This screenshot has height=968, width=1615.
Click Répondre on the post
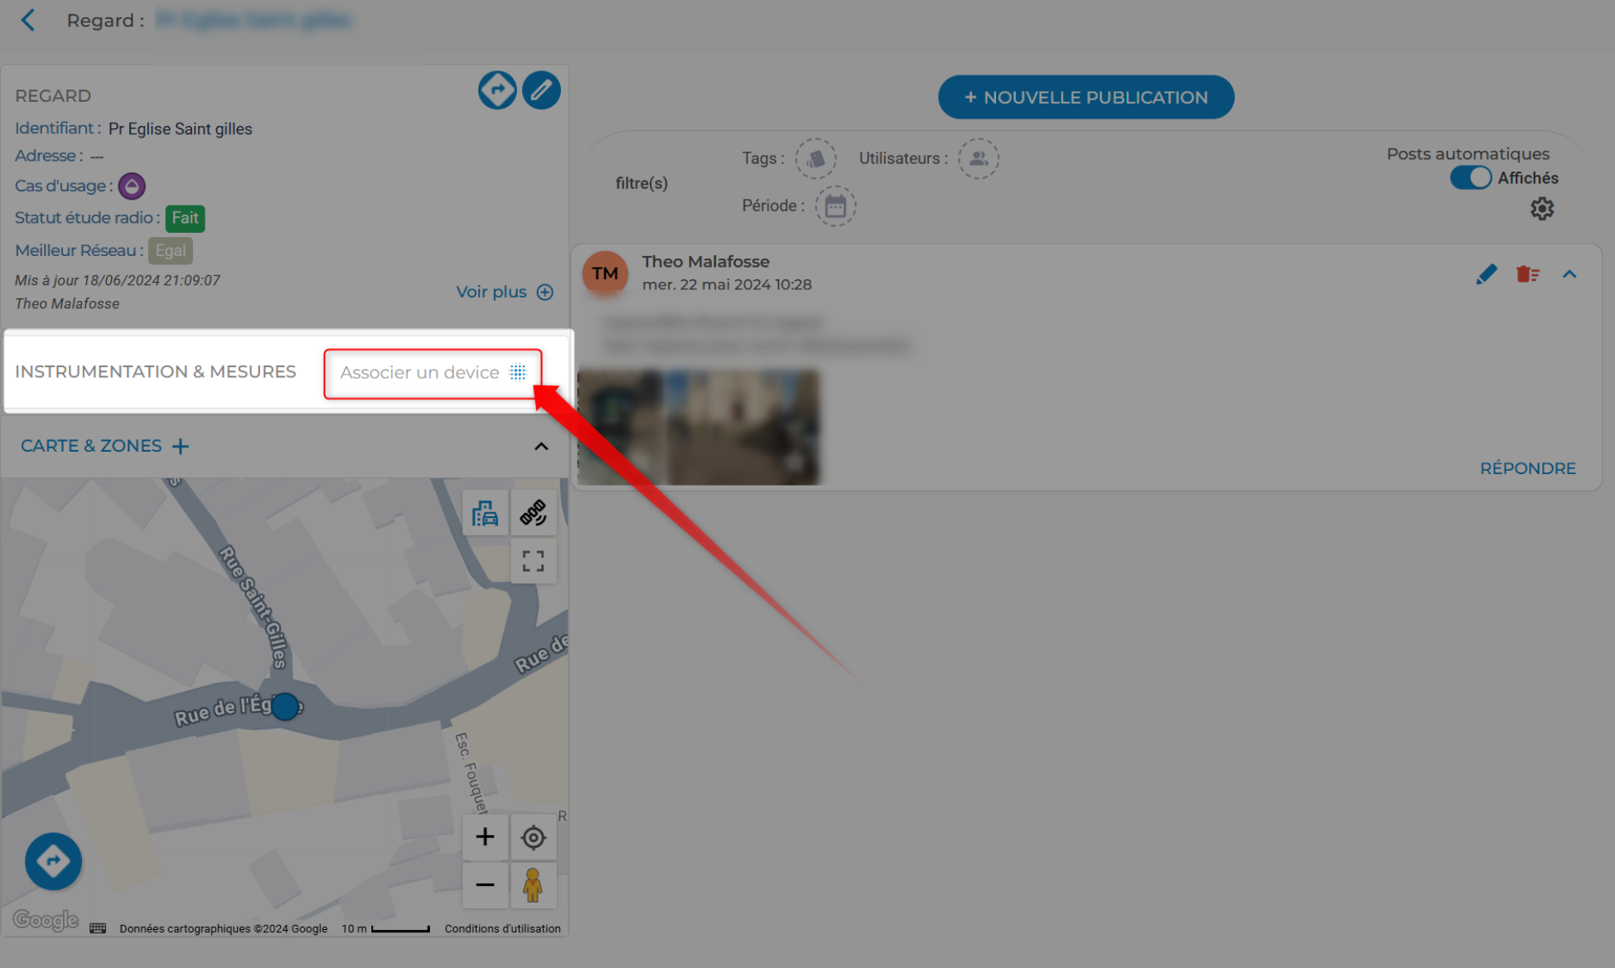1527,468
